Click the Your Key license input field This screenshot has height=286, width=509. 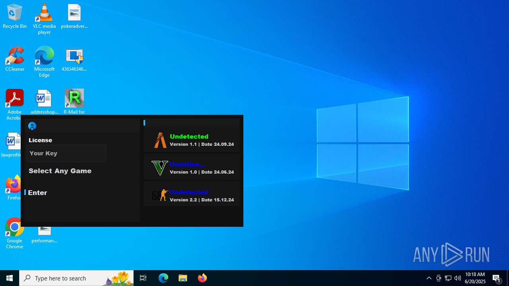[x=66, y=153]
